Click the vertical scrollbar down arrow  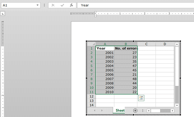click(177, 105)
